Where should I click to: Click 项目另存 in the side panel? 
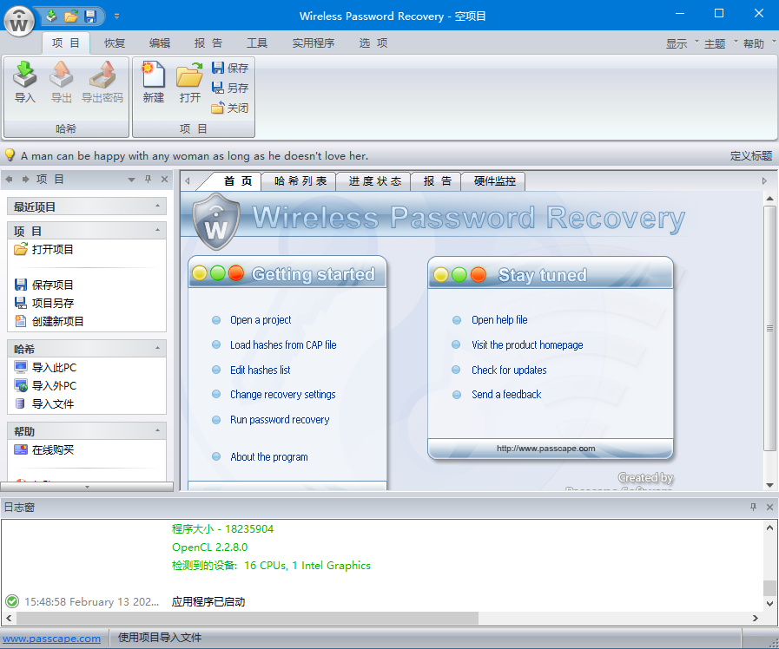click(x=43, y=303)
